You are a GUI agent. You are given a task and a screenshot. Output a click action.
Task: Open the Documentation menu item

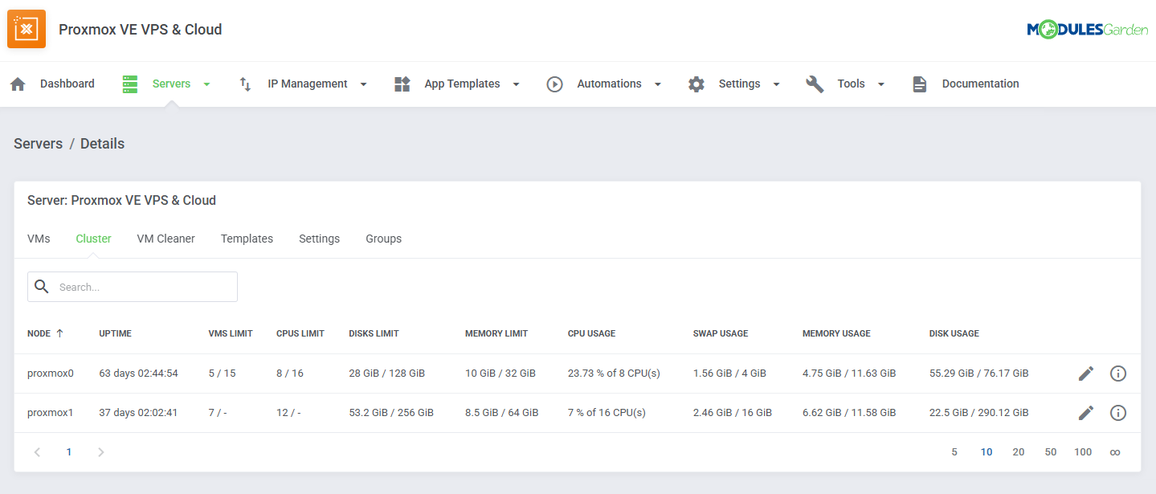pos(980,84)
